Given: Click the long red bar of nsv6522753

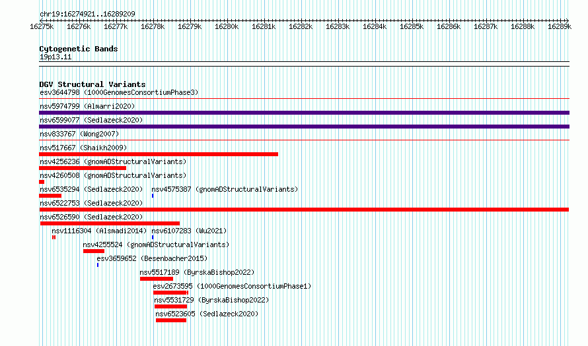Looking at the screenshot, I should [x=304, y=210].
